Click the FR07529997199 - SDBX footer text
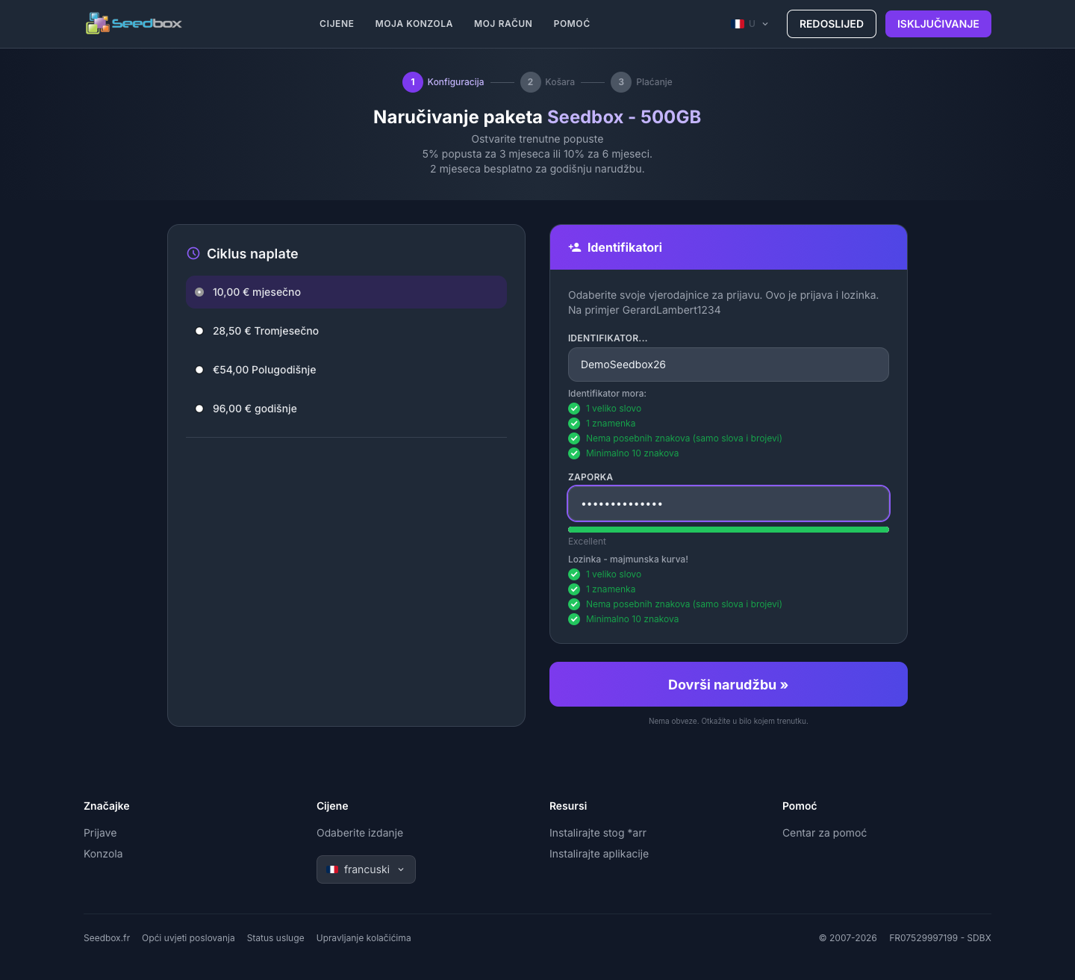Viewport: 1075px width, 980px height. tap(940, 938)
